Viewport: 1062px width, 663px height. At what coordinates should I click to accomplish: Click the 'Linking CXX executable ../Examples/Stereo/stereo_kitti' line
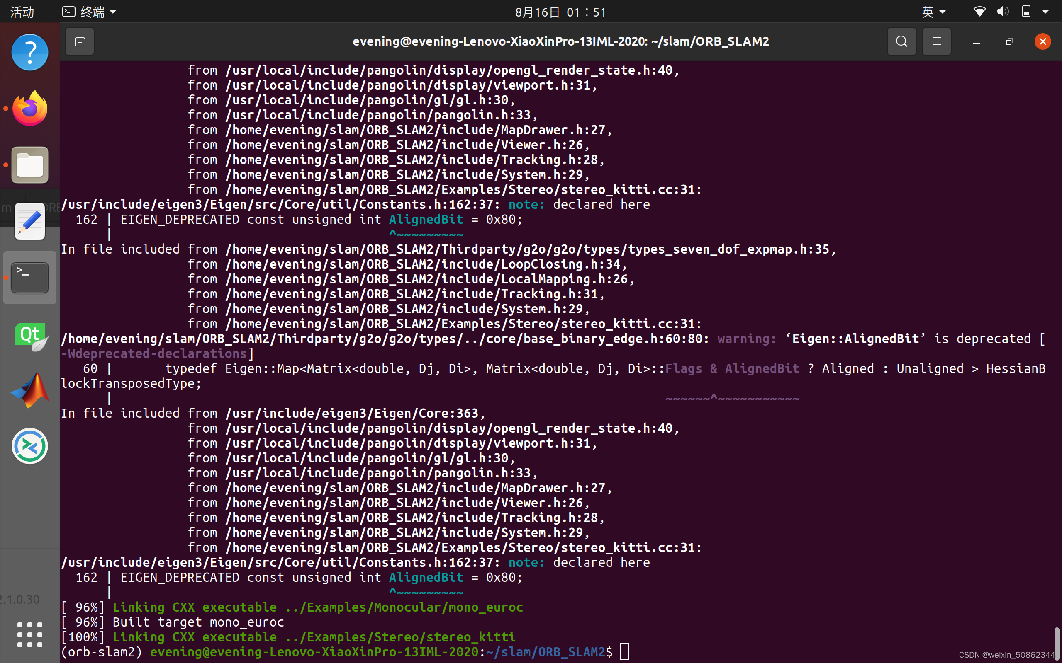pyautogui.click(x=288, y=637)
